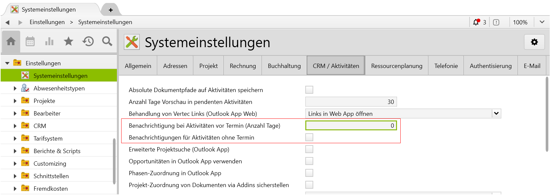This screenshot has width=550, height=195.
Task: Switch to the Buchhaltung tab
Action: coord(284,66)
